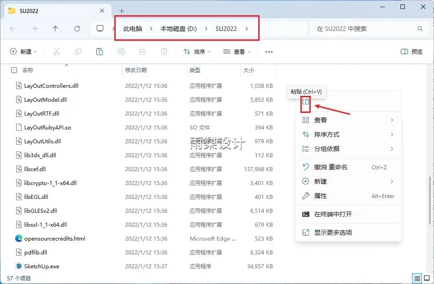Select file LayOutRTF.dll
Viewport: 434px width, 284px height.
point(42,113)
